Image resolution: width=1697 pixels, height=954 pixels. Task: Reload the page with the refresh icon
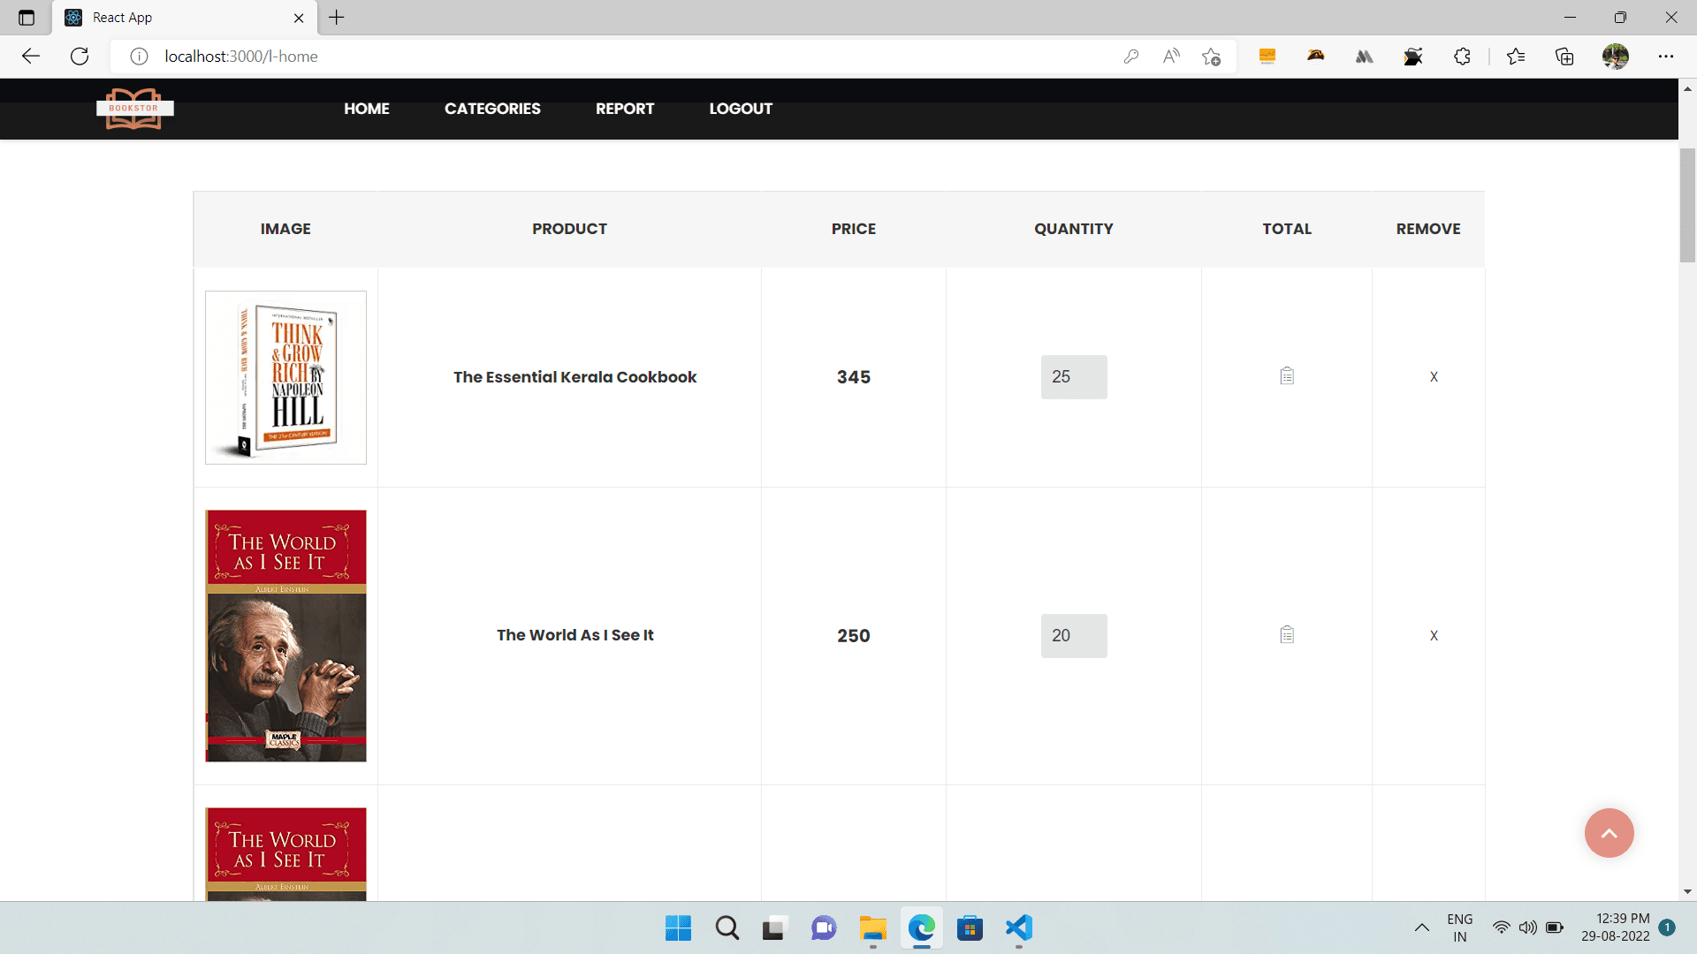(x=80, y=57)
